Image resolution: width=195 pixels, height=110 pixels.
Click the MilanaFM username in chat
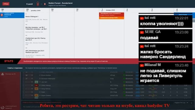[x=153, y=65]
